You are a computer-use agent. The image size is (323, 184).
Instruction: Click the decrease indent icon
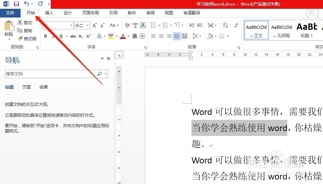[x=192, y=25]
